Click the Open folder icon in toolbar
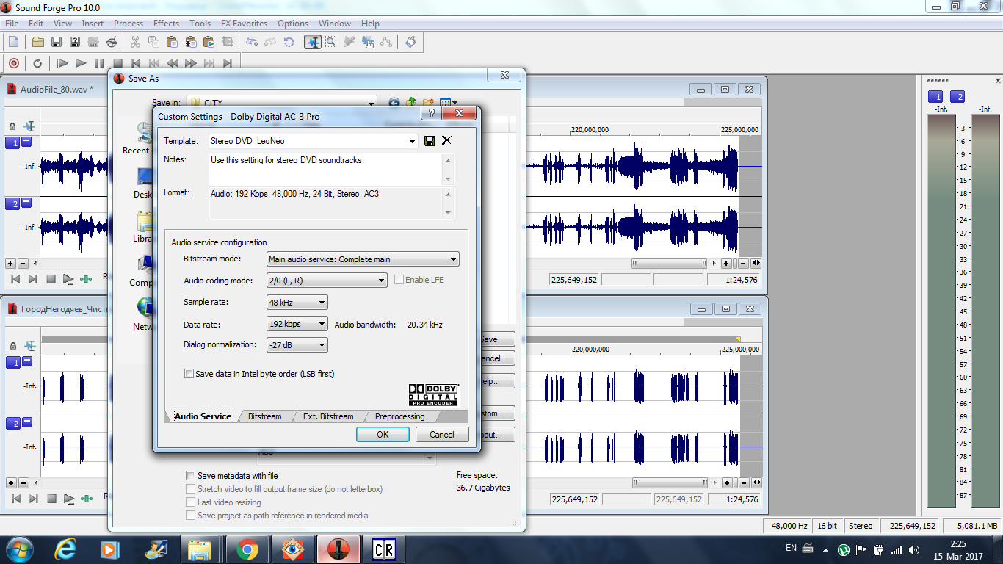The width and height of the screenshot is (1003, 564). 38,42
